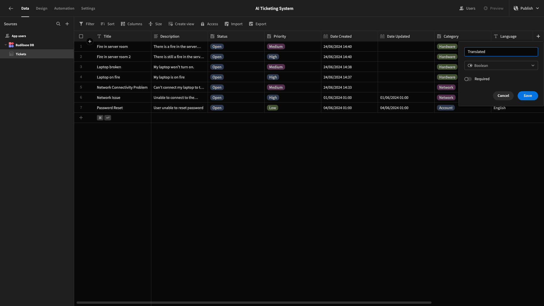Switch to the Automation tab

coord(64,8)
